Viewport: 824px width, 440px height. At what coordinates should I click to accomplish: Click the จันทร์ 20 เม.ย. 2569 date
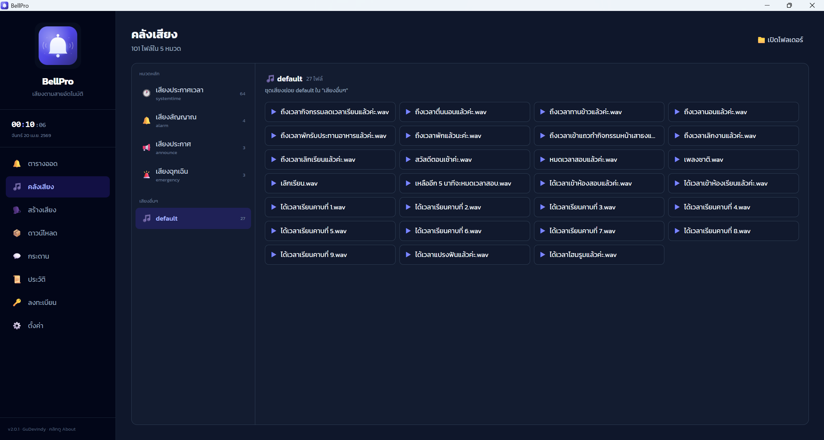point(31,135)
